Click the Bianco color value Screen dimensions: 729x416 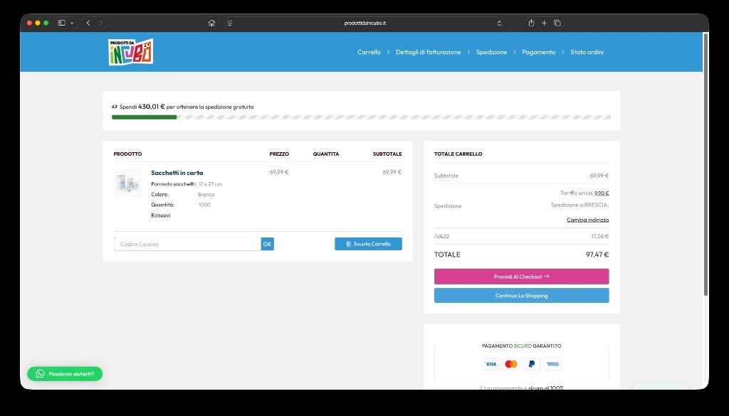206,194
